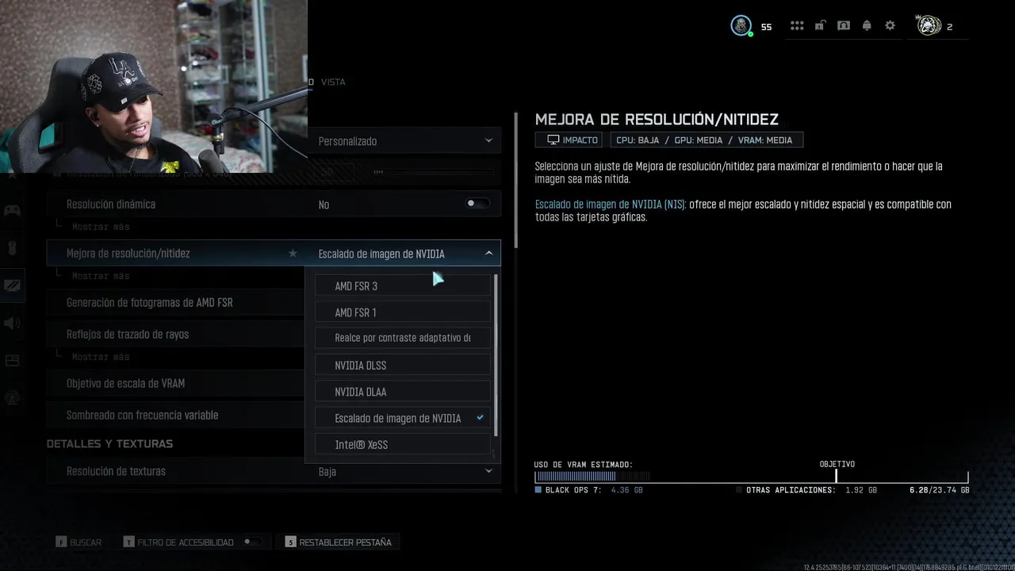The image size is (1015, 571).
Task: Open the notifications bell
Action: pos(867,26)
